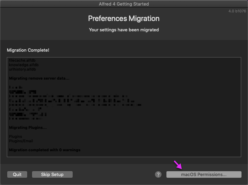The image size is (248, 185).
Task: Select the Plugins/Email log entry
Action: (21, 141)
